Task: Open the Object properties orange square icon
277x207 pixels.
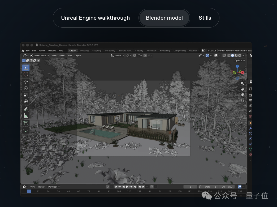Action: click(x=250, y=123)
